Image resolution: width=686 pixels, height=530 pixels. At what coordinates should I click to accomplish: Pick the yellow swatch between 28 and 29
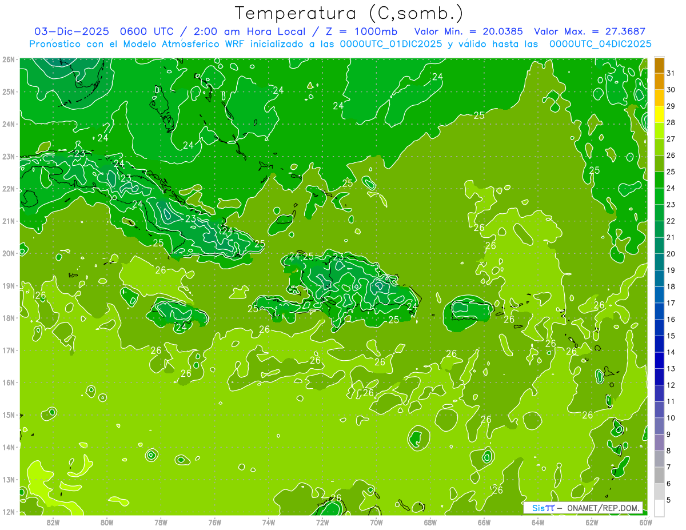[x=659, y=114]
